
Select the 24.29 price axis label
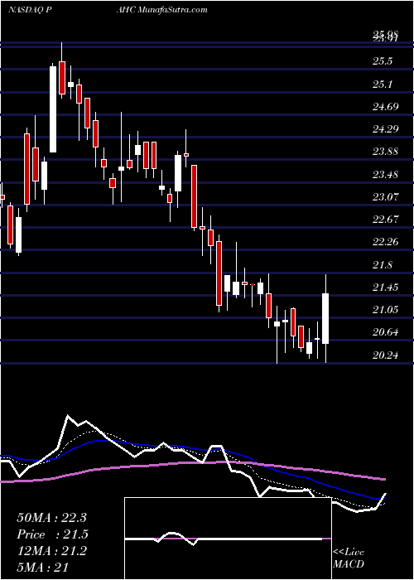click(386, 129)
